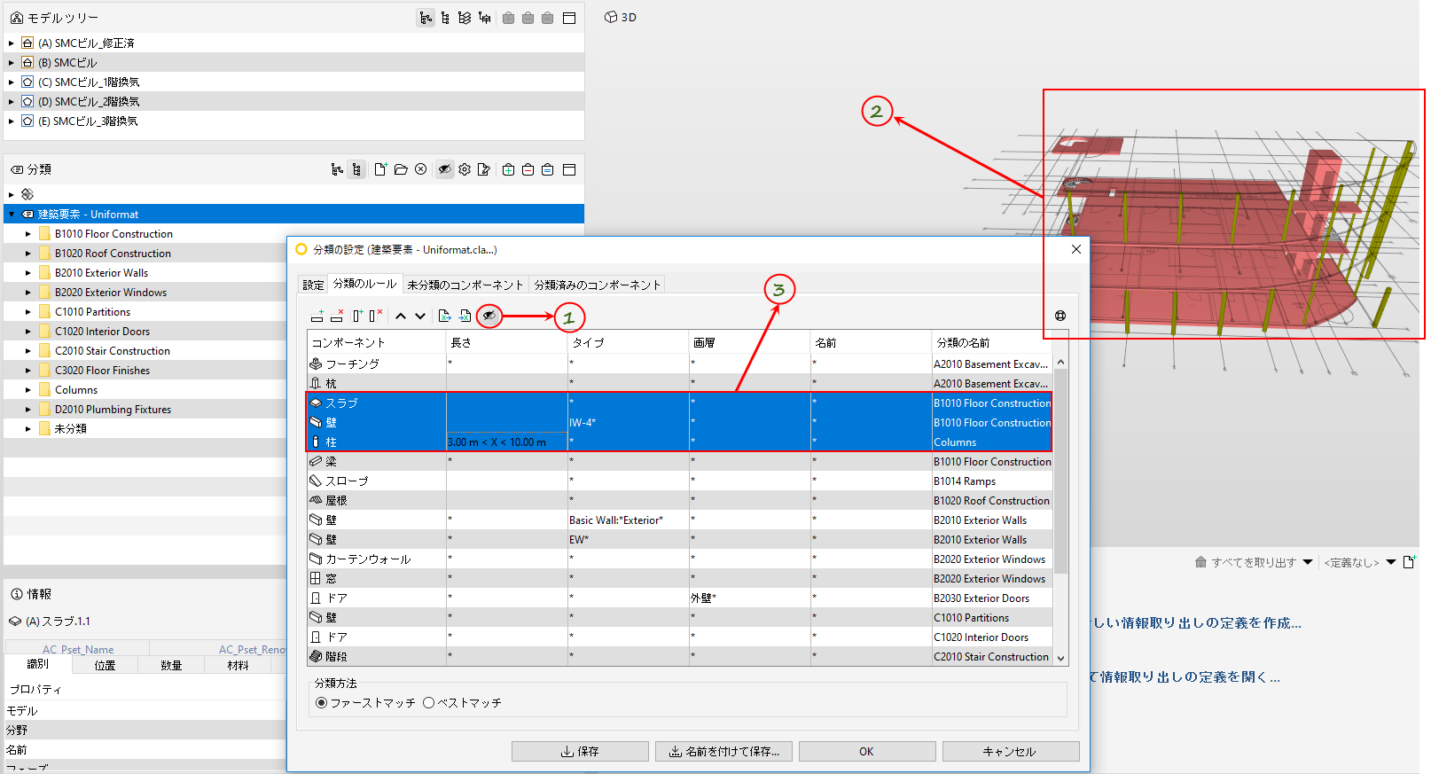
Task: Confirm with the OK button
Action: pyautogui.click(x=867, y=751)
